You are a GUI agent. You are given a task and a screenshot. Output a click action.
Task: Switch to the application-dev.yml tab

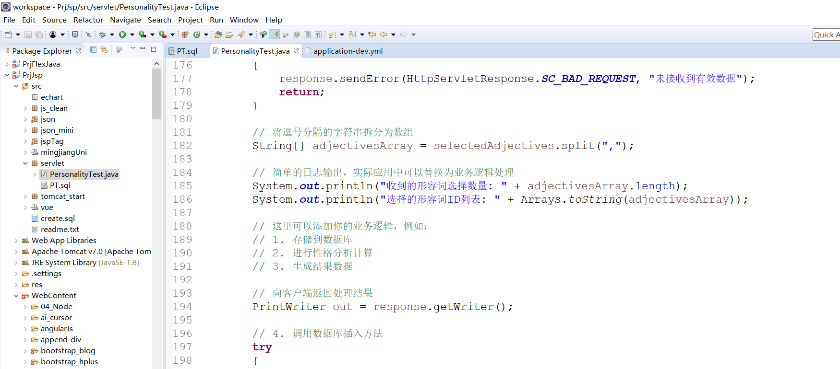(348, 51)
